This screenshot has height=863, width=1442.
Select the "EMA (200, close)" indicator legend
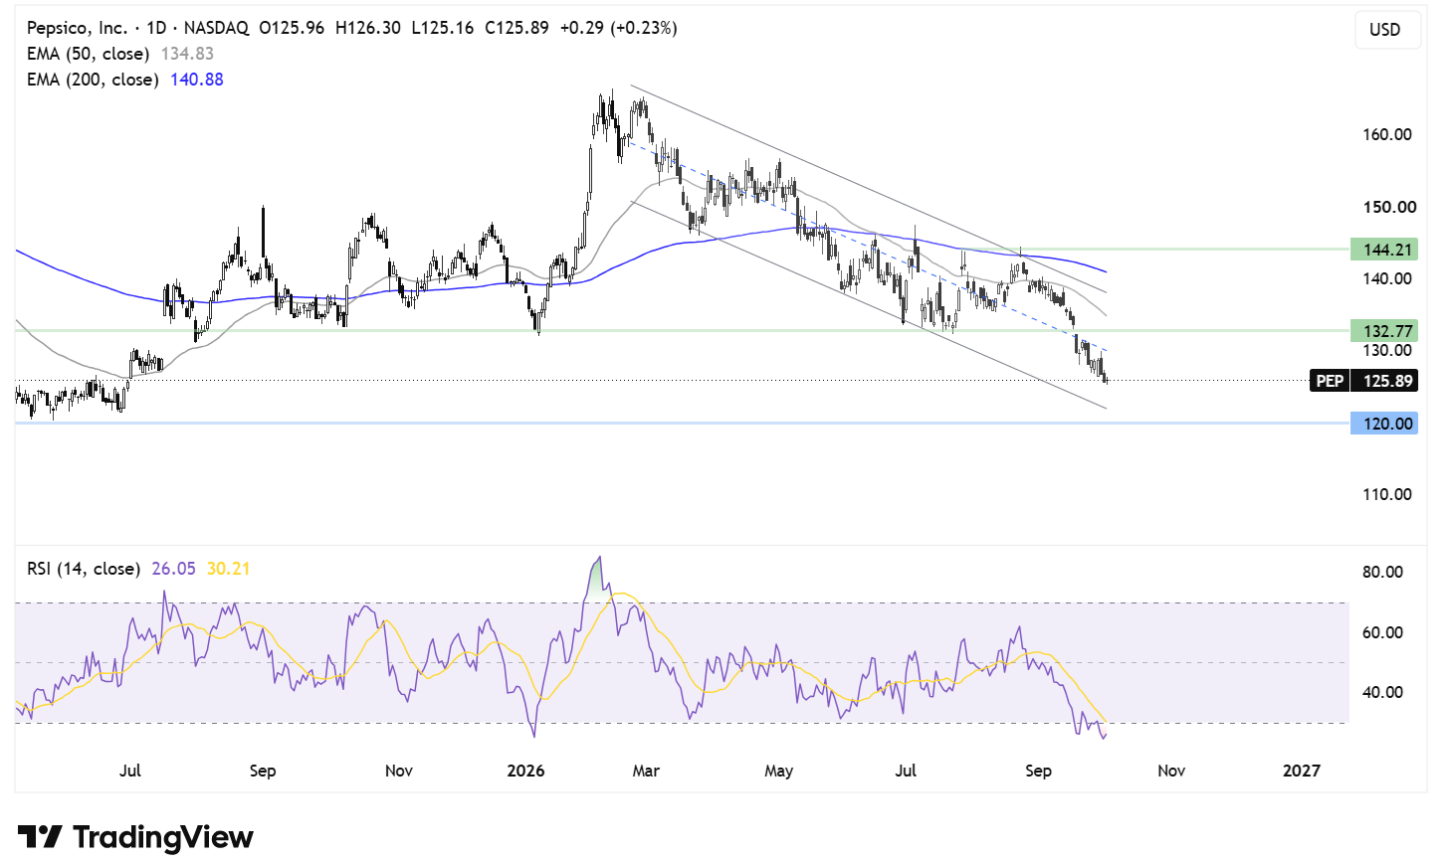point(93,80)
